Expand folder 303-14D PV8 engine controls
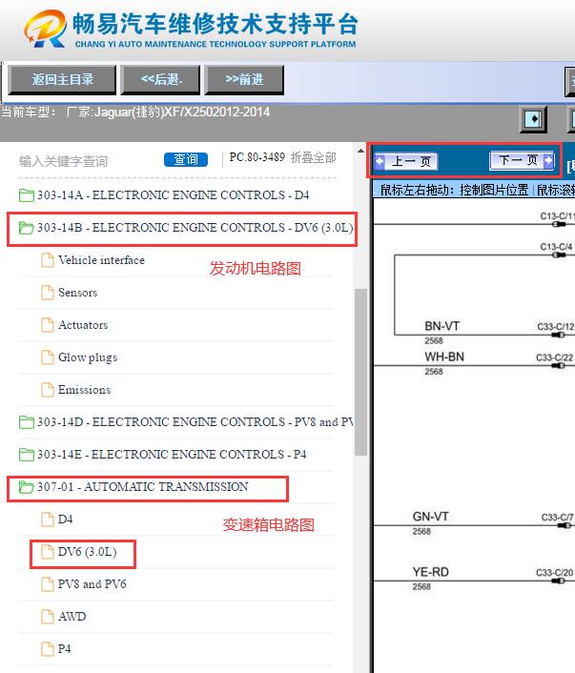 (195, 422)
